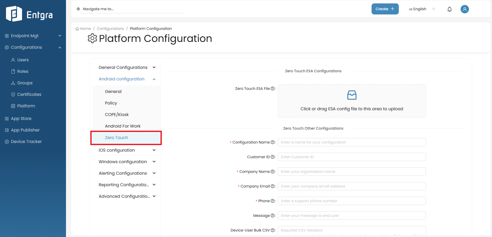Expand Alerting Configurations section
Screen dimensions: 492x237
coord(154,173)
